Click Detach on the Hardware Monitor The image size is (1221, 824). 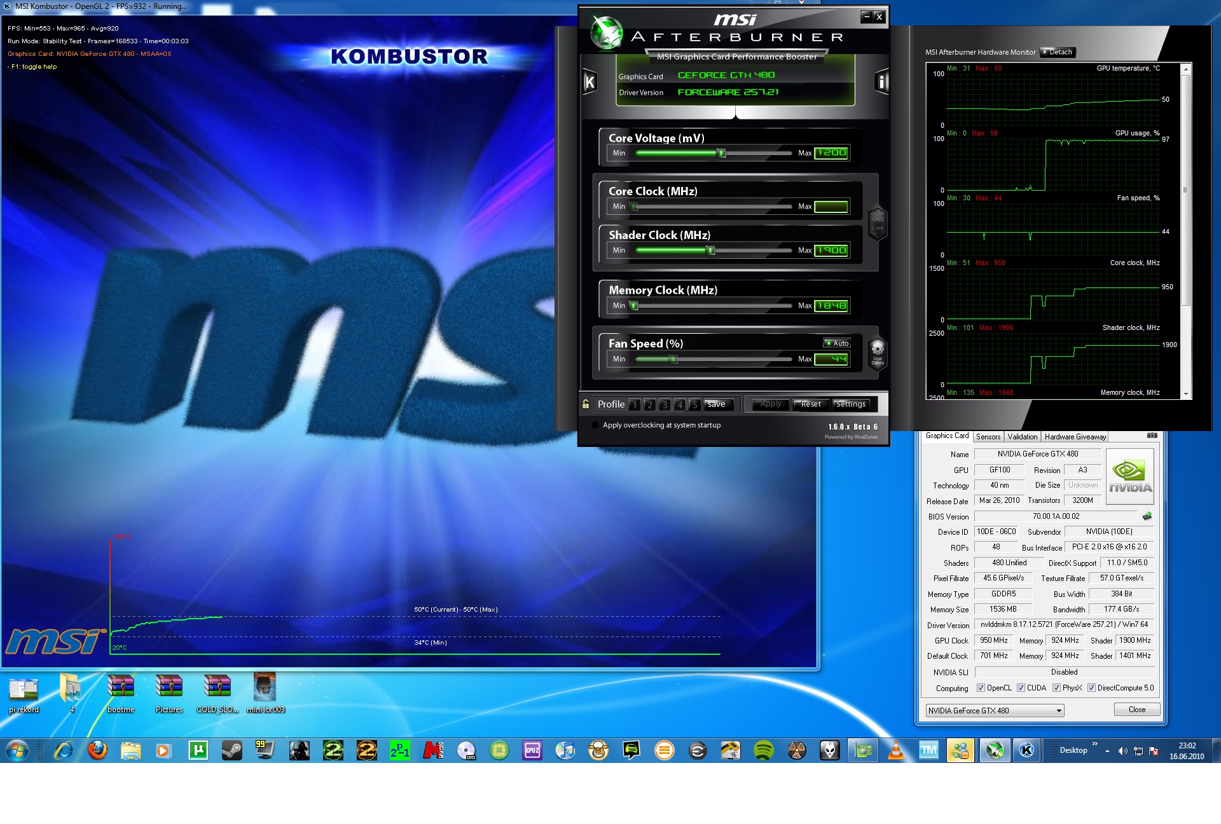coord(1058,52)
